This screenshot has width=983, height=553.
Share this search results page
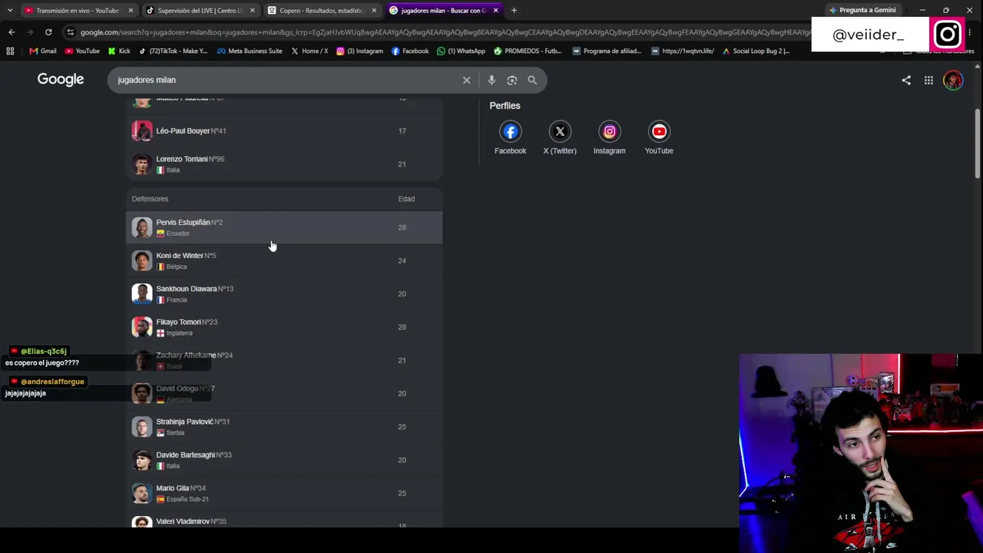(906, 80)
